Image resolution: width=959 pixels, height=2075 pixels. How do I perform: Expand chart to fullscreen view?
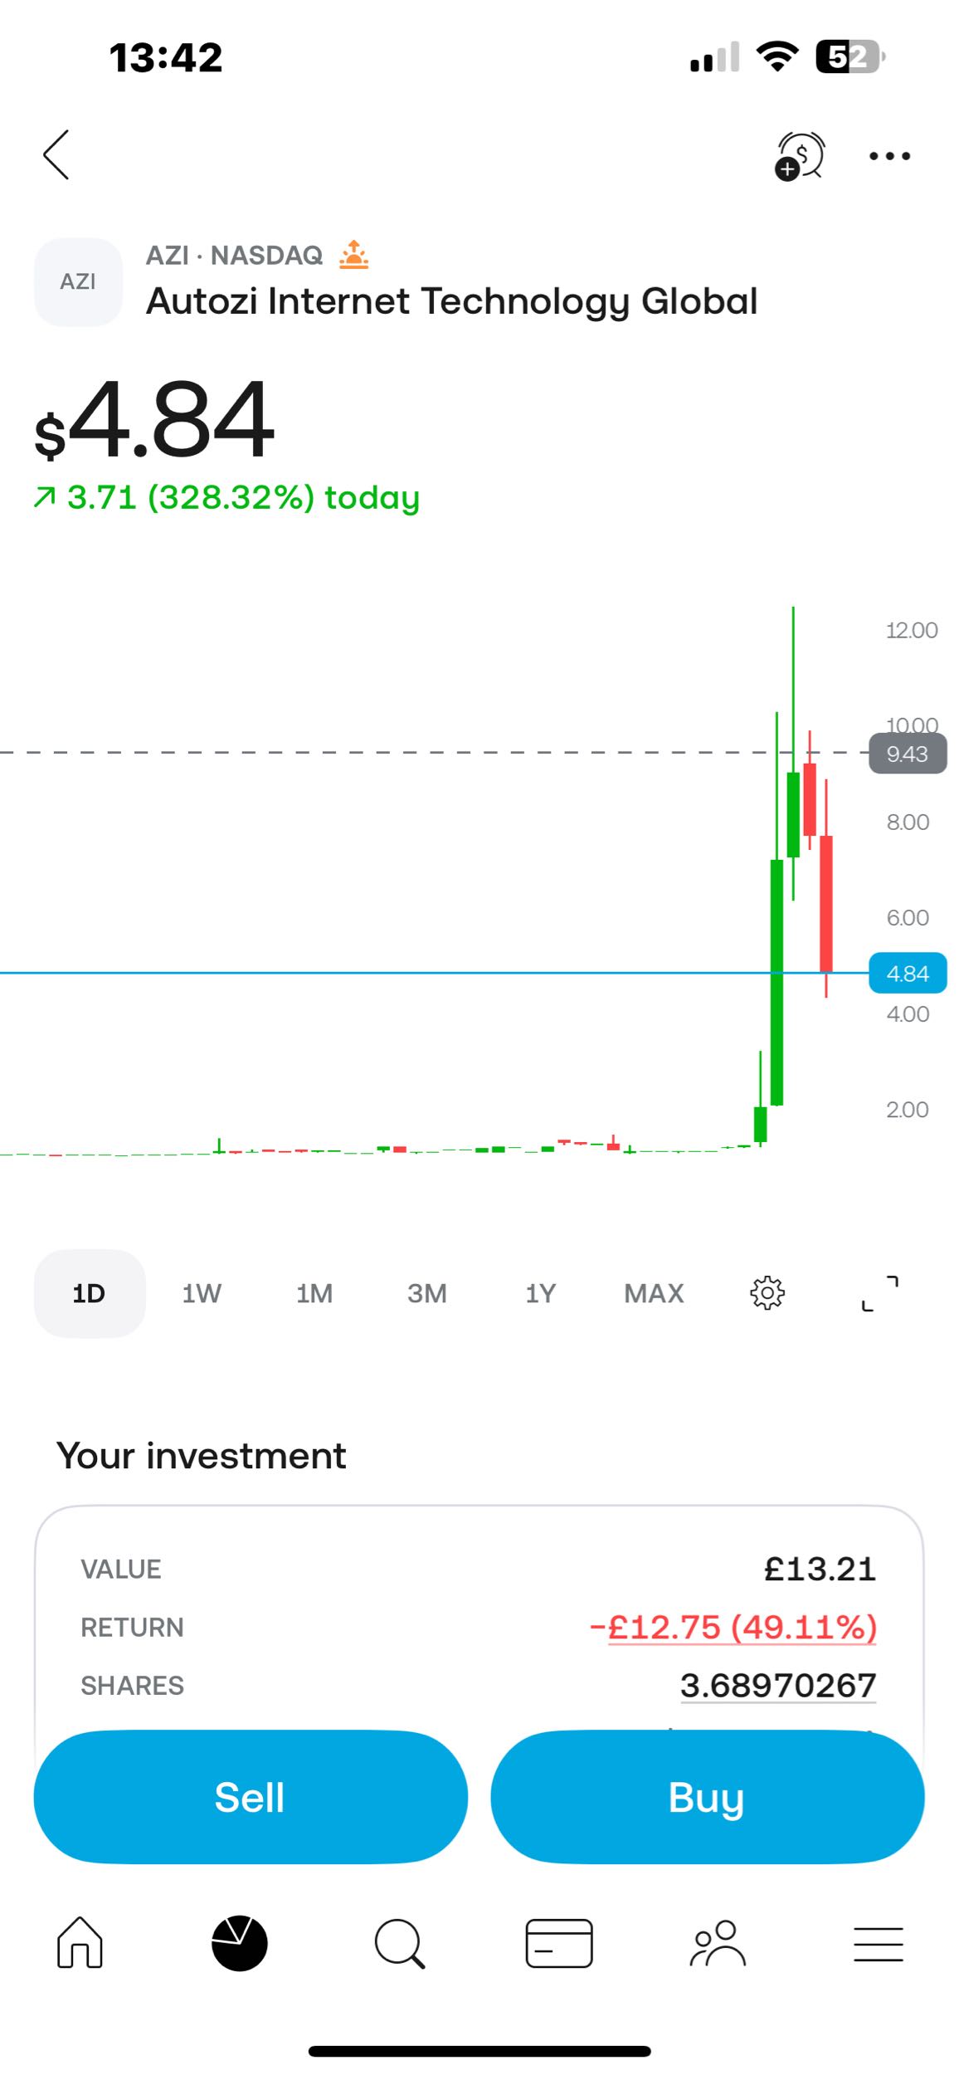pos(879,1292)
